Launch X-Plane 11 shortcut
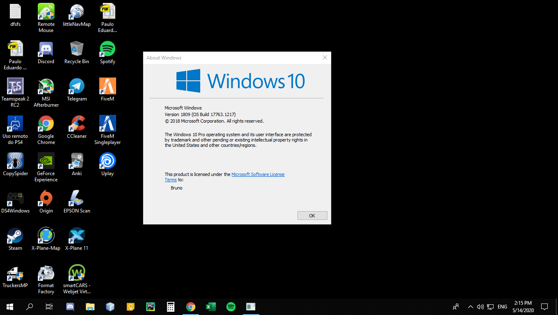 (77, 240)
